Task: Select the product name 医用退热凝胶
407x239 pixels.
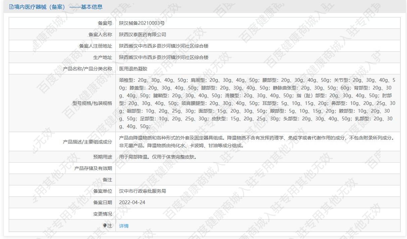Action: pos(133,69)
